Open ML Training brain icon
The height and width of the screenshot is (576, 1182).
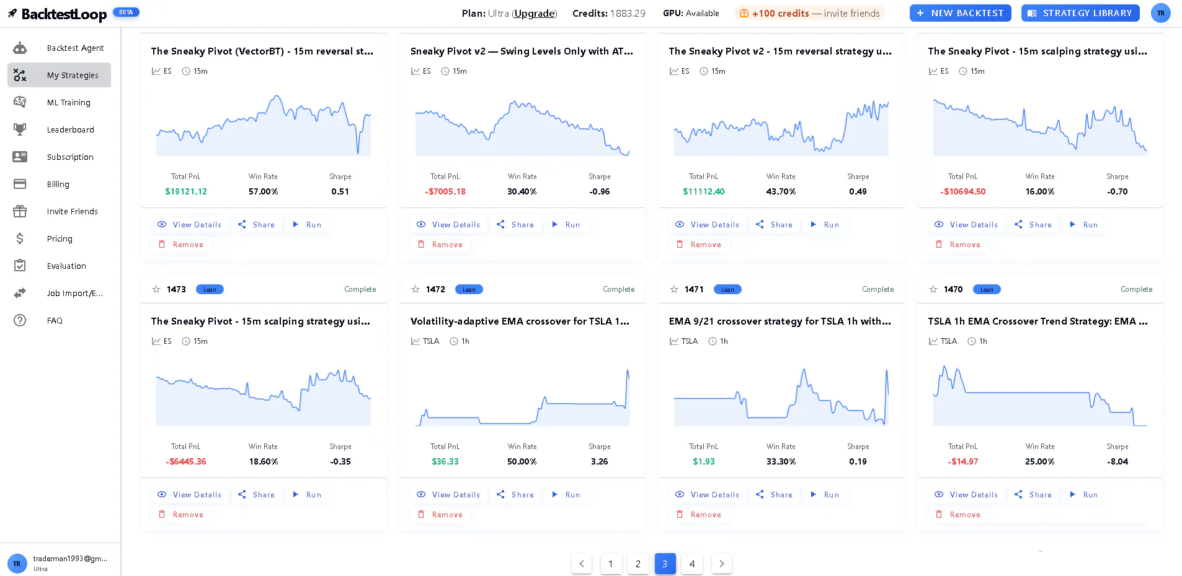click(x=20, y=102)
